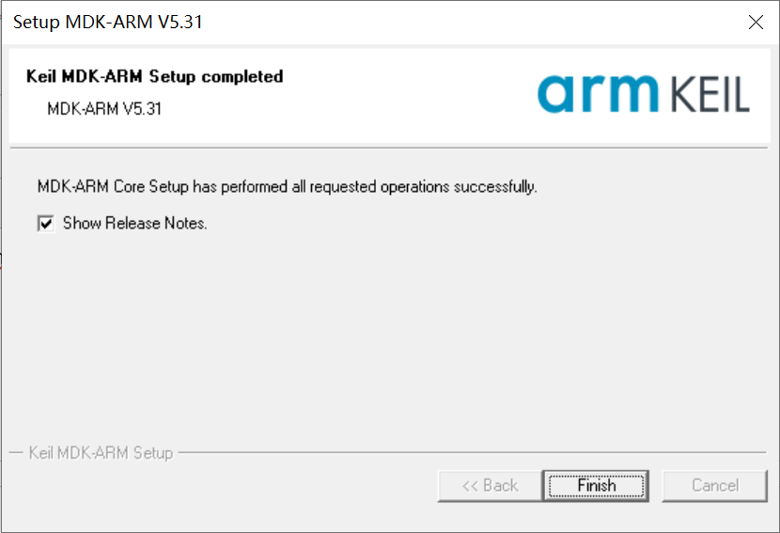Click the MDK-ARM V5.31 subtitle in the banner
The image size is (780, 533).
pyautogui.click(x=104, y=108)
